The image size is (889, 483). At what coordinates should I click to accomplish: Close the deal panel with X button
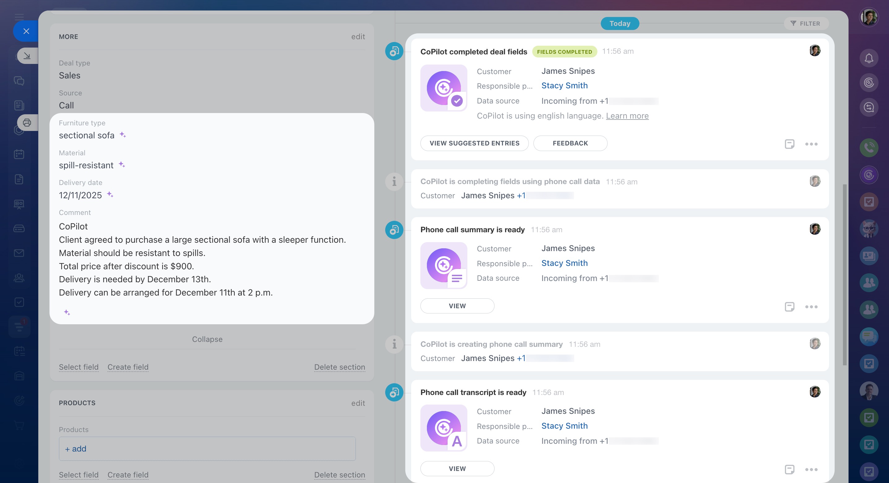26,31
